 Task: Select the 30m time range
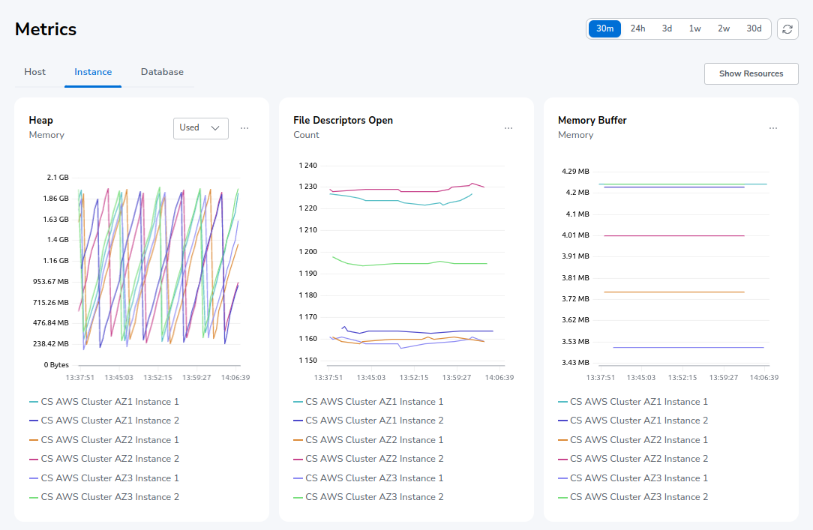coord(604,28)
